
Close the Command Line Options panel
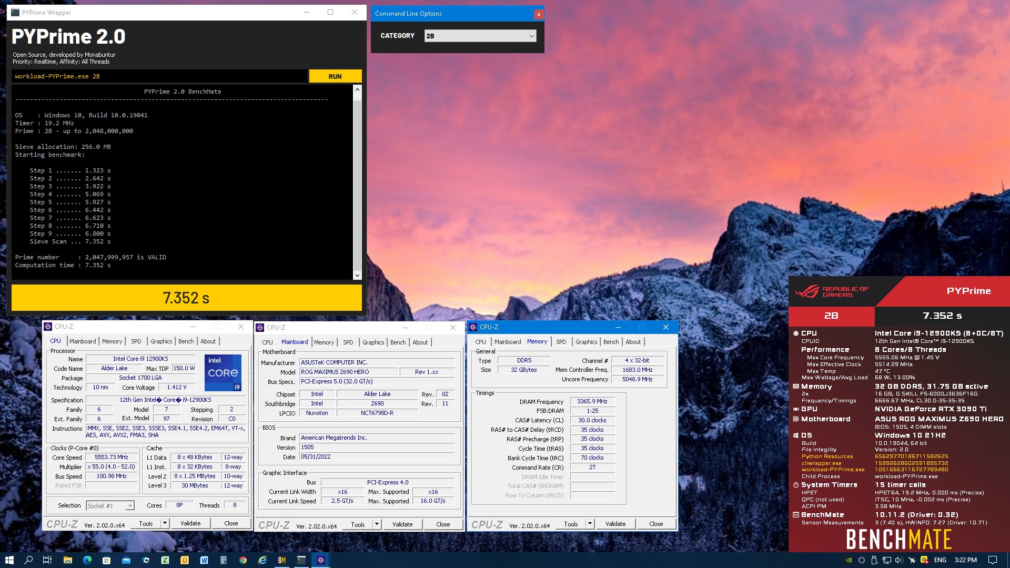pos(538,14)
